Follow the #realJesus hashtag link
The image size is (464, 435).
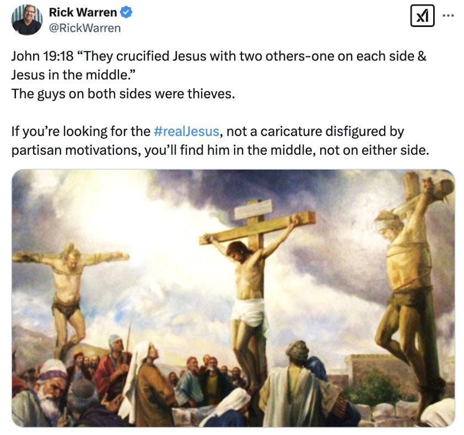point(186,131)
